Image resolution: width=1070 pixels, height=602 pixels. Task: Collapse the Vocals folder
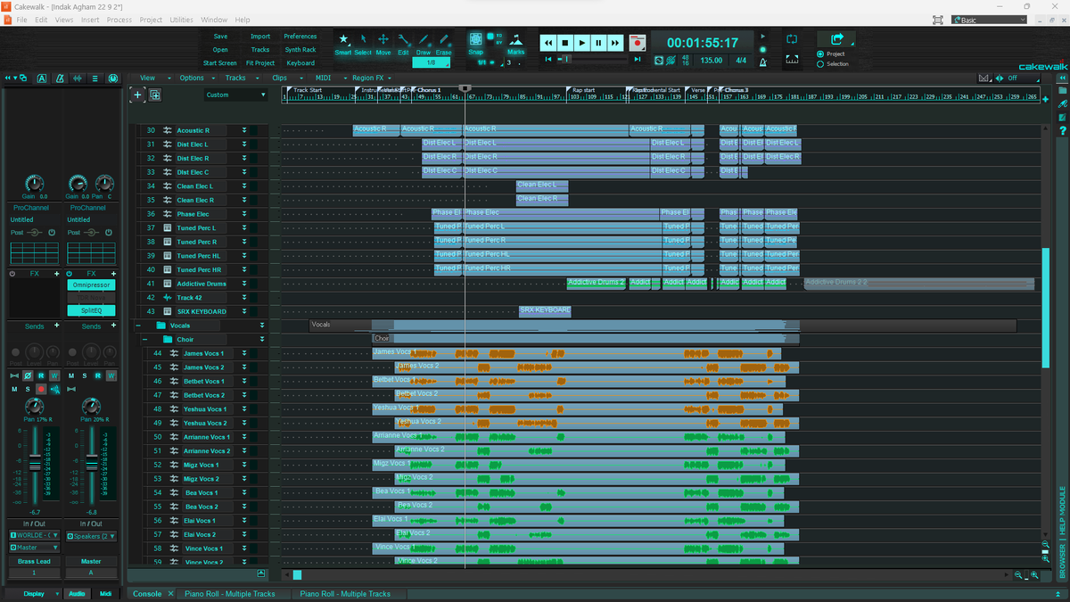tap(140, 326)
